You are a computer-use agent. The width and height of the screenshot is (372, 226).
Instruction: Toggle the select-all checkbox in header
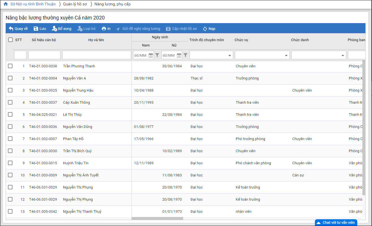pos(10,40)
